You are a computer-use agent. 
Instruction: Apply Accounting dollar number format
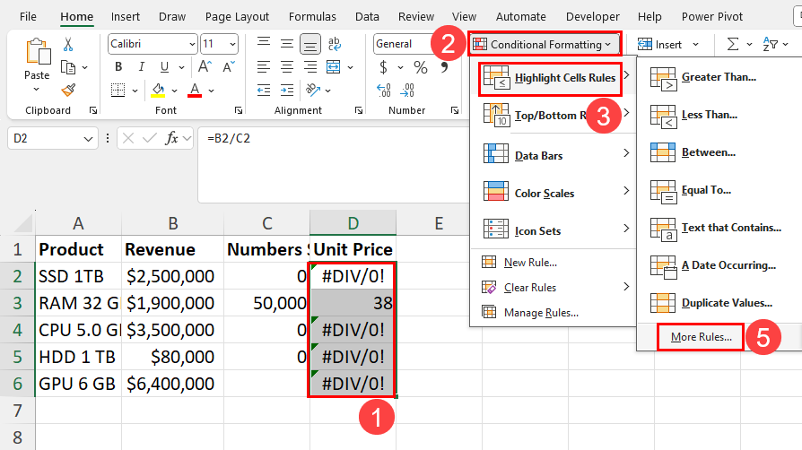point(384,67)
